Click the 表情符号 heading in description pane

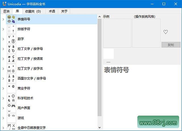click(117, 70)
